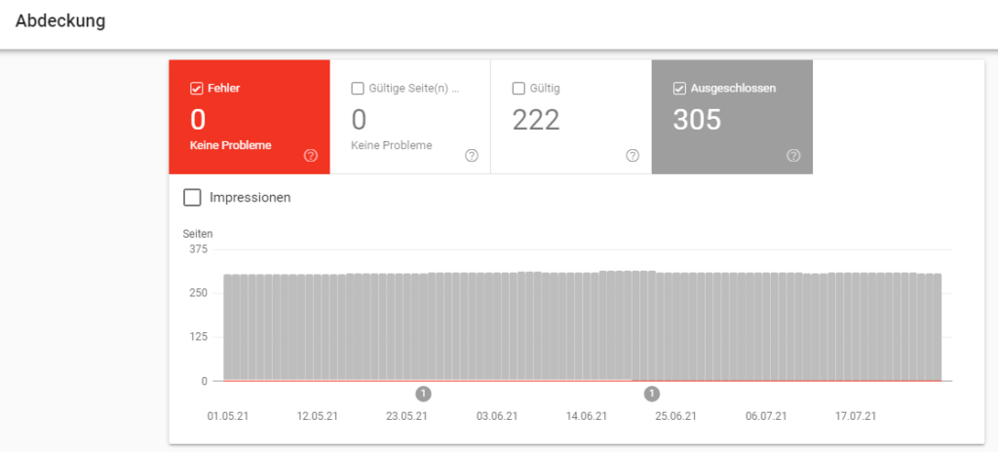Check the Gültig checkbox

(x=518, y=88)
